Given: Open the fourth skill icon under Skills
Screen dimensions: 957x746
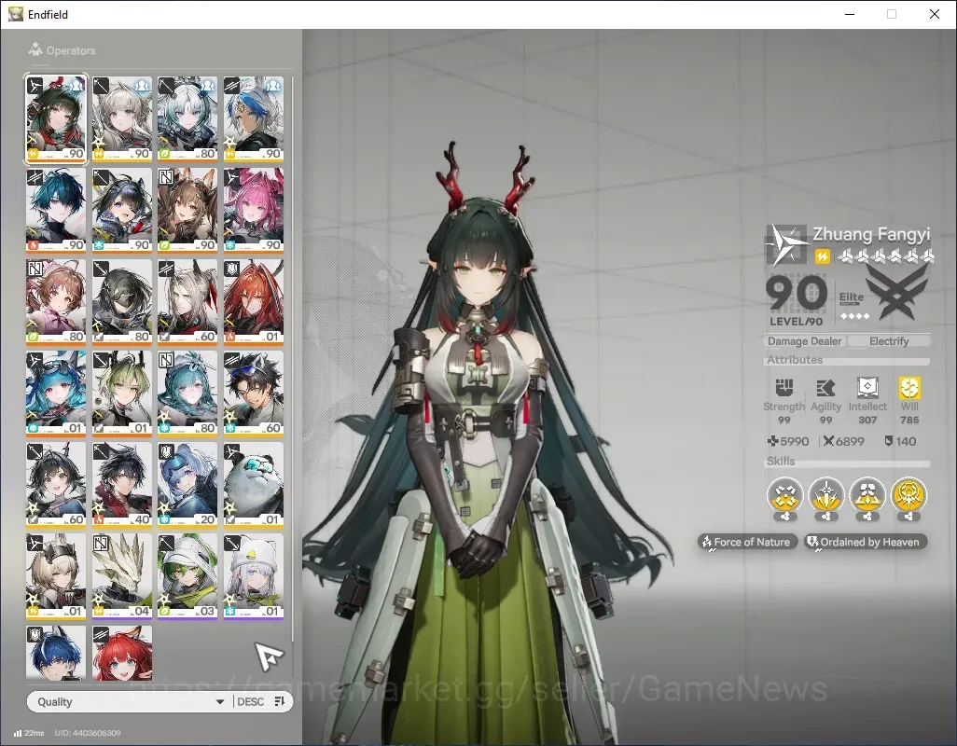Looking at the screenshot, I should 908,495.
